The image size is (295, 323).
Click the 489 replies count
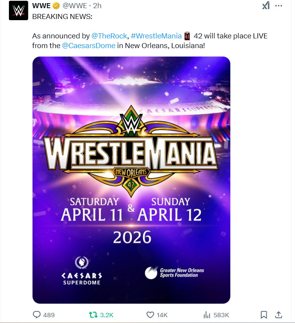pos(49,314)
